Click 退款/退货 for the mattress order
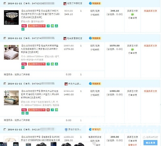Viewport: 161px width, 146px height. [95, 46]
